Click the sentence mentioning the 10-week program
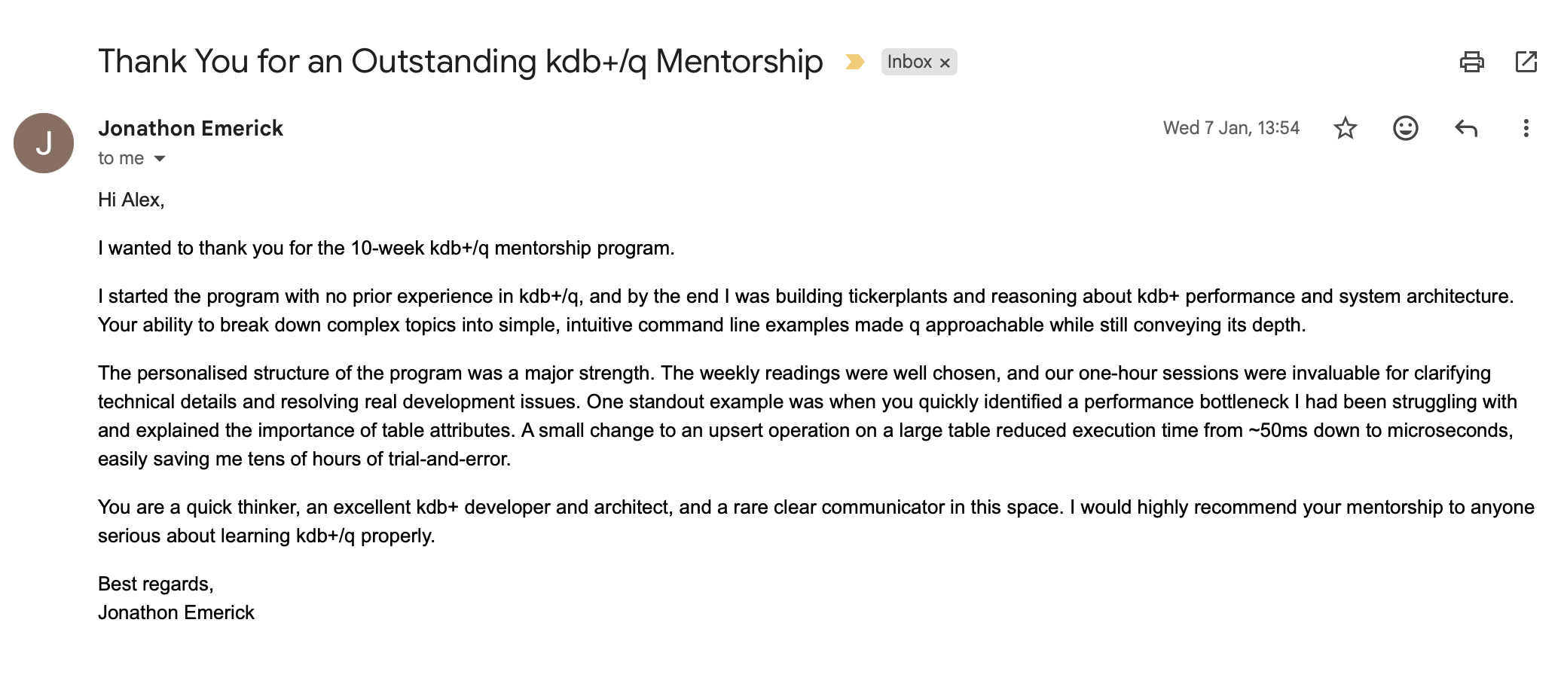This screenshot has width=1567, height=699. click(x=386, y=248)
